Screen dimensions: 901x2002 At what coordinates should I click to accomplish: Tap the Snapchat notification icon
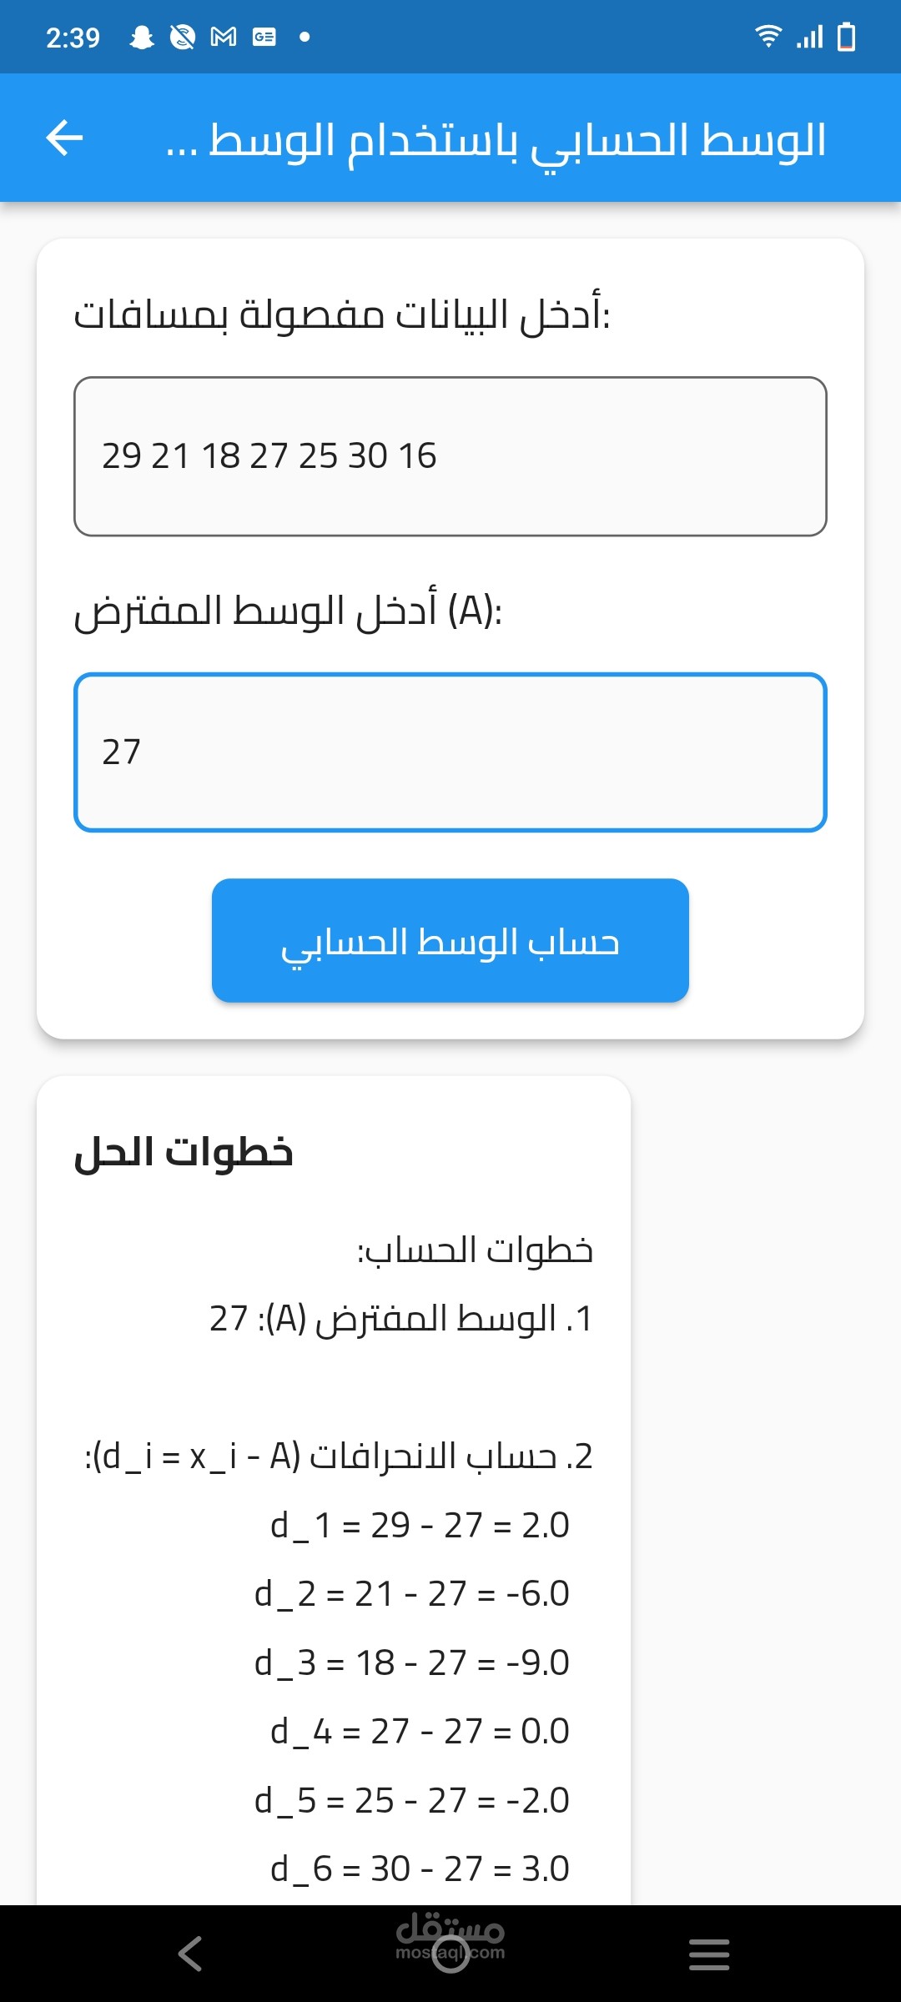click(143, 37)
